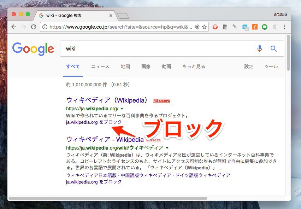
Task: Click the src256 profile name
Action: tap(280, 14)
